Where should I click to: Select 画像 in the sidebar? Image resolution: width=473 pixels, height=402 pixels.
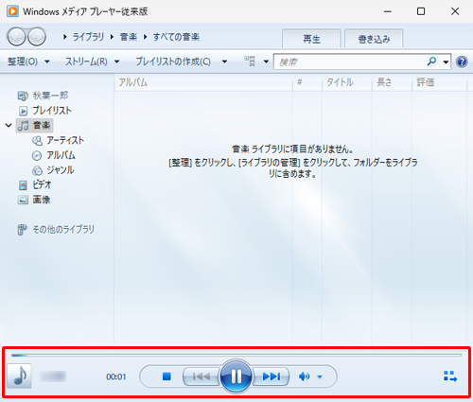pyautogui.click(x=34, y=200)
